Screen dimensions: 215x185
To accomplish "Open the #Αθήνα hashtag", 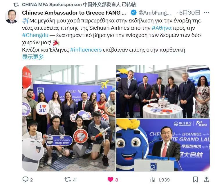I will point(162,28).
